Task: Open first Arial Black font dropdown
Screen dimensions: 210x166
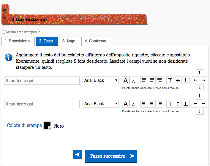Action: 101,80
